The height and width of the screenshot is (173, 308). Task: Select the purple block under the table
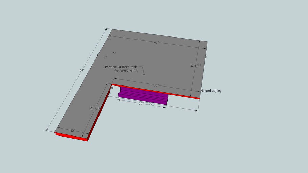pyautogui.click(x=144, y=96)
